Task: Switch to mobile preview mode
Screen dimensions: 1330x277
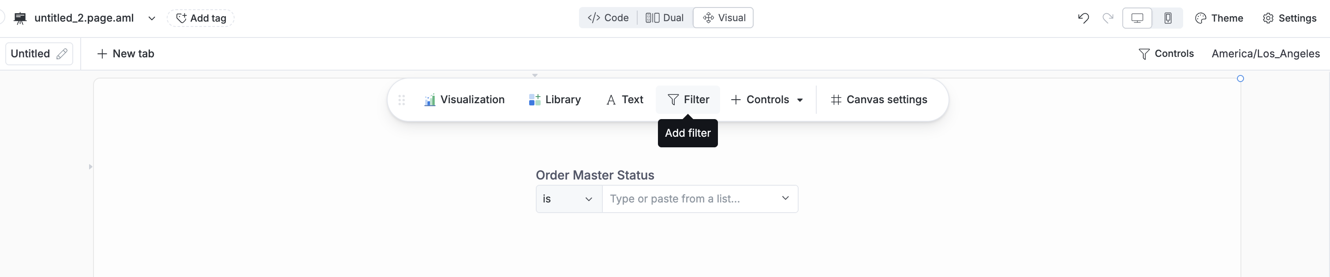Action: [x=1167, y=18]
